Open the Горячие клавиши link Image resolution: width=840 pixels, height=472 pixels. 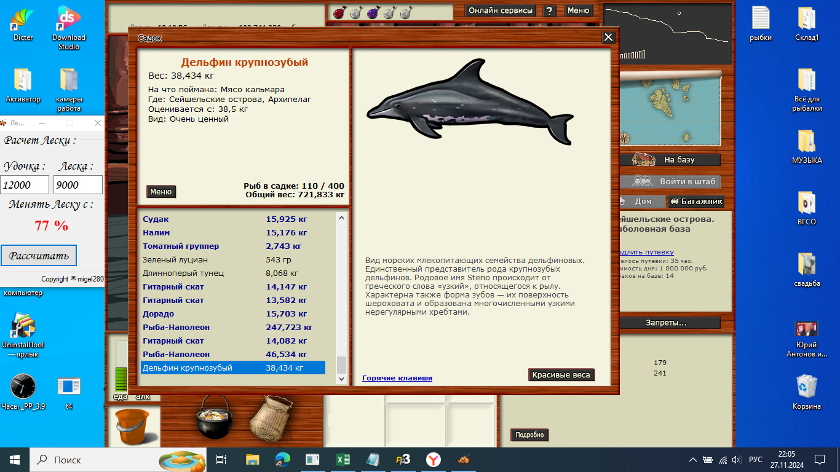pos(397,378)
